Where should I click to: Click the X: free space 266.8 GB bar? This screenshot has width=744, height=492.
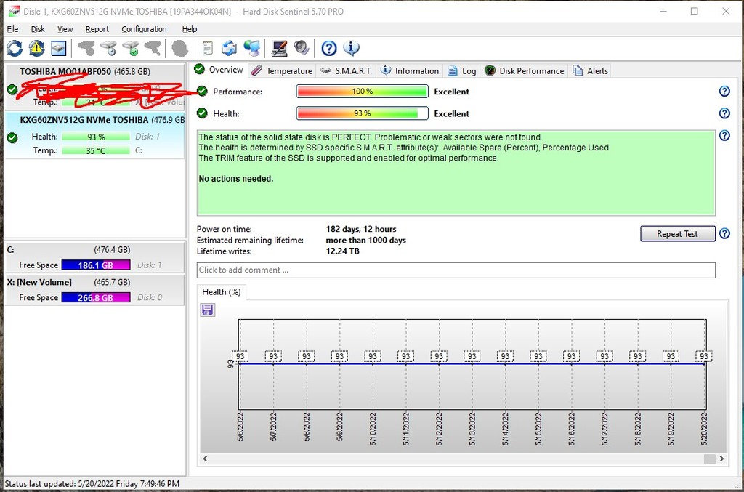pyautogui.click(x=96, y=297)
